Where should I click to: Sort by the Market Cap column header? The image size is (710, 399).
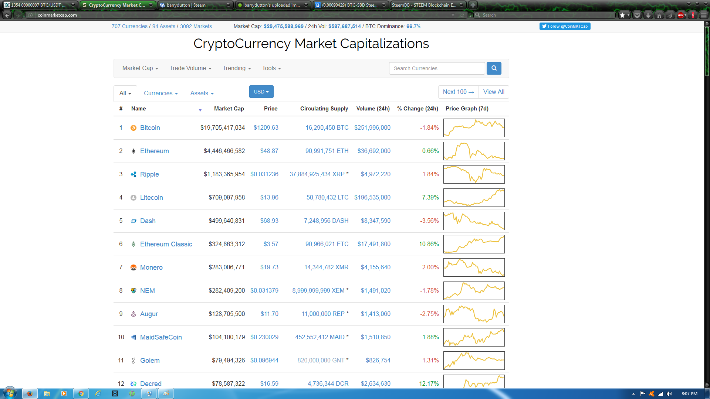(x=229, y=109)
